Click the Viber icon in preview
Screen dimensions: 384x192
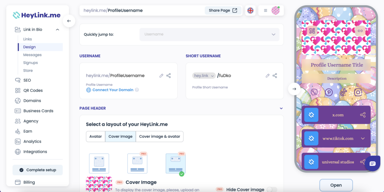tap(314, 92)
